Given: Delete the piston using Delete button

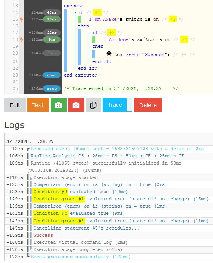Looking at the screenshot, I should (148, 105).
